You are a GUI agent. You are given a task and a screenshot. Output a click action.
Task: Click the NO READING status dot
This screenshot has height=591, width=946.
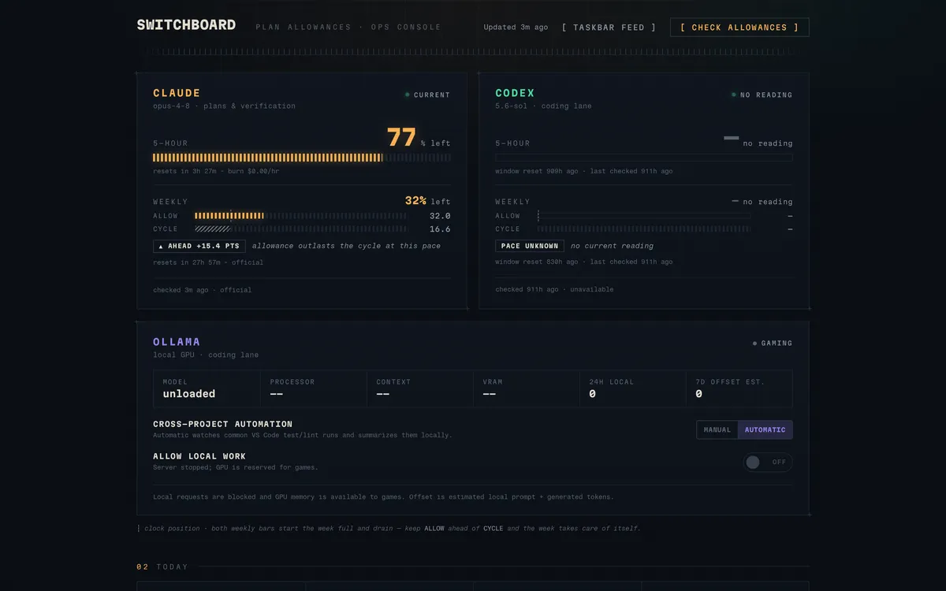click(734, 95)
